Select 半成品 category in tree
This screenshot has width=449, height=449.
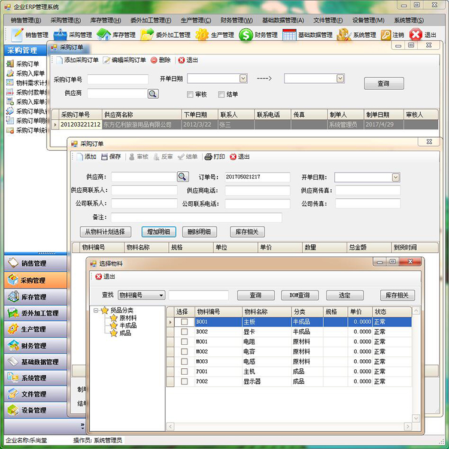tap(128, 326)
